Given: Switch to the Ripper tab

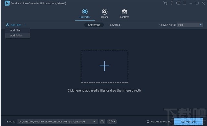Looking at the screenshot, I should coord(104,14).
